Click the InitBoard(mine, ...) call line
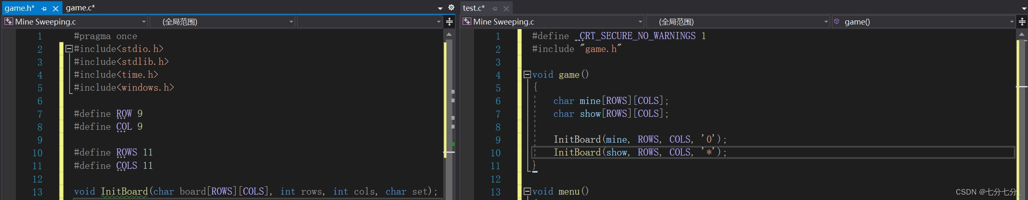 coord(640,140)
